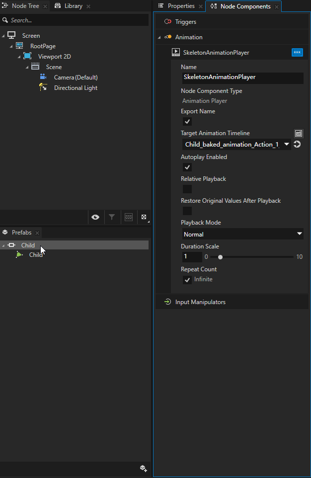
Task: Collapse the Child prefab expander
Action: tap(3, 245)
